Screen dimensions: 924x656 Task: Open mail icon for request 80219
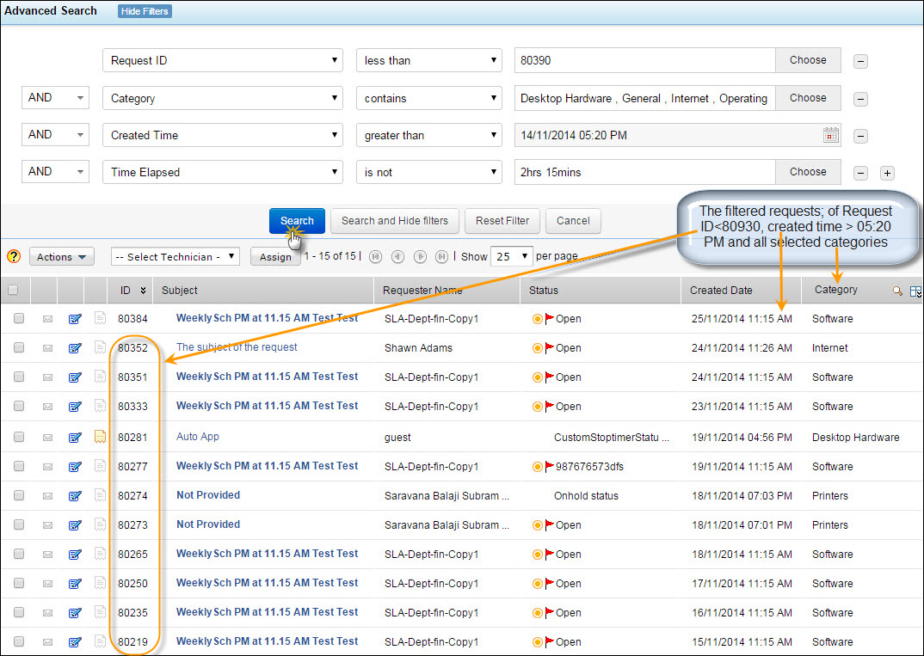tap(47, 642)
